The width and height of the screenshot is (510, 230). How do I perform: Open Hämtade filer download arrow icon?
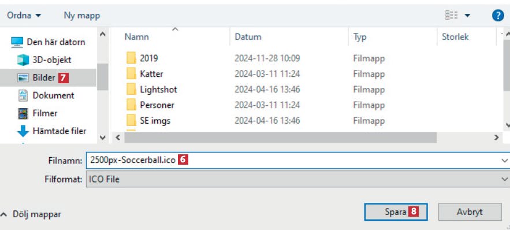point(23,131)
